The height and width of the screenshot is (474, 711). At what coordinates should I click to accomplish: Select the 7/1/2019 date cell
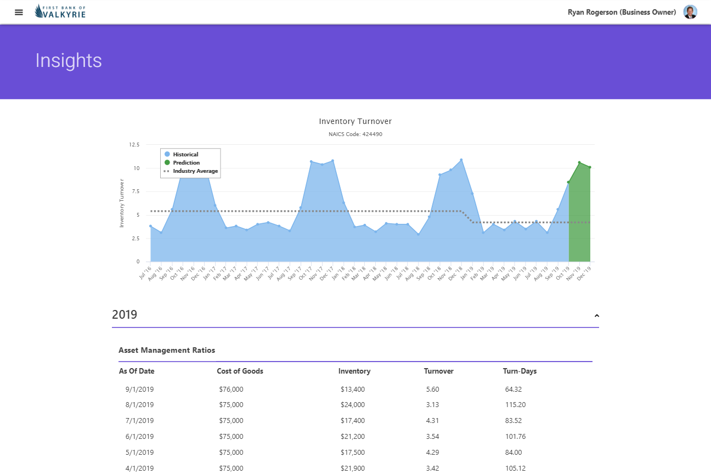(x=139, y=421)
